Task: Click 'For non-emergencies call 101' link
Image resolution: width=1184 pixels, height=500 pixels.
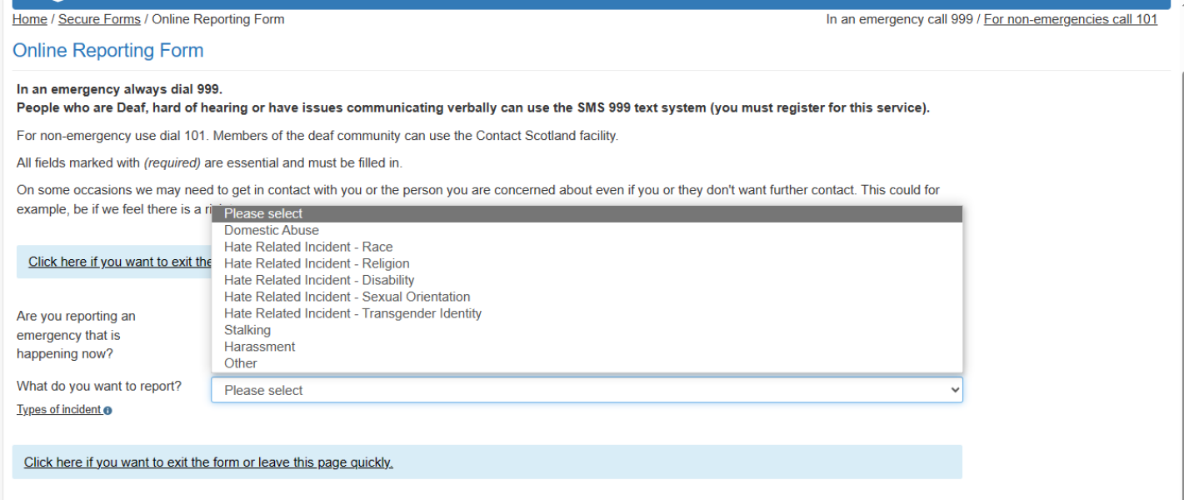Action: click(x=1070, y=19)
